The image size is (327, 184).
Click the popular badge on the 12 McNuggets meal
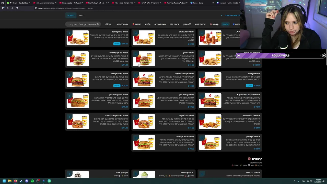(x=117, y=44)
